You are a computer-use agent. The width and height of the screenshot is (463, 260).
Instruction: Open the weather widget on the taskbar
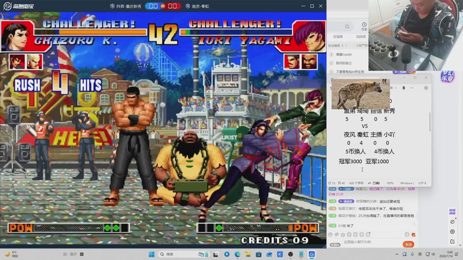tap(12, 254)
